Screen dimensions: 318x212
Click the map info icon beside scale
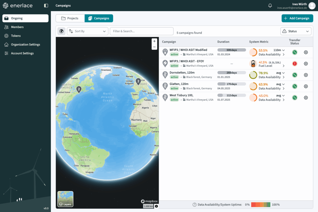point(156,206)
